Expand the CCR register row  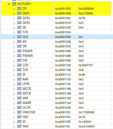(14, 65)
